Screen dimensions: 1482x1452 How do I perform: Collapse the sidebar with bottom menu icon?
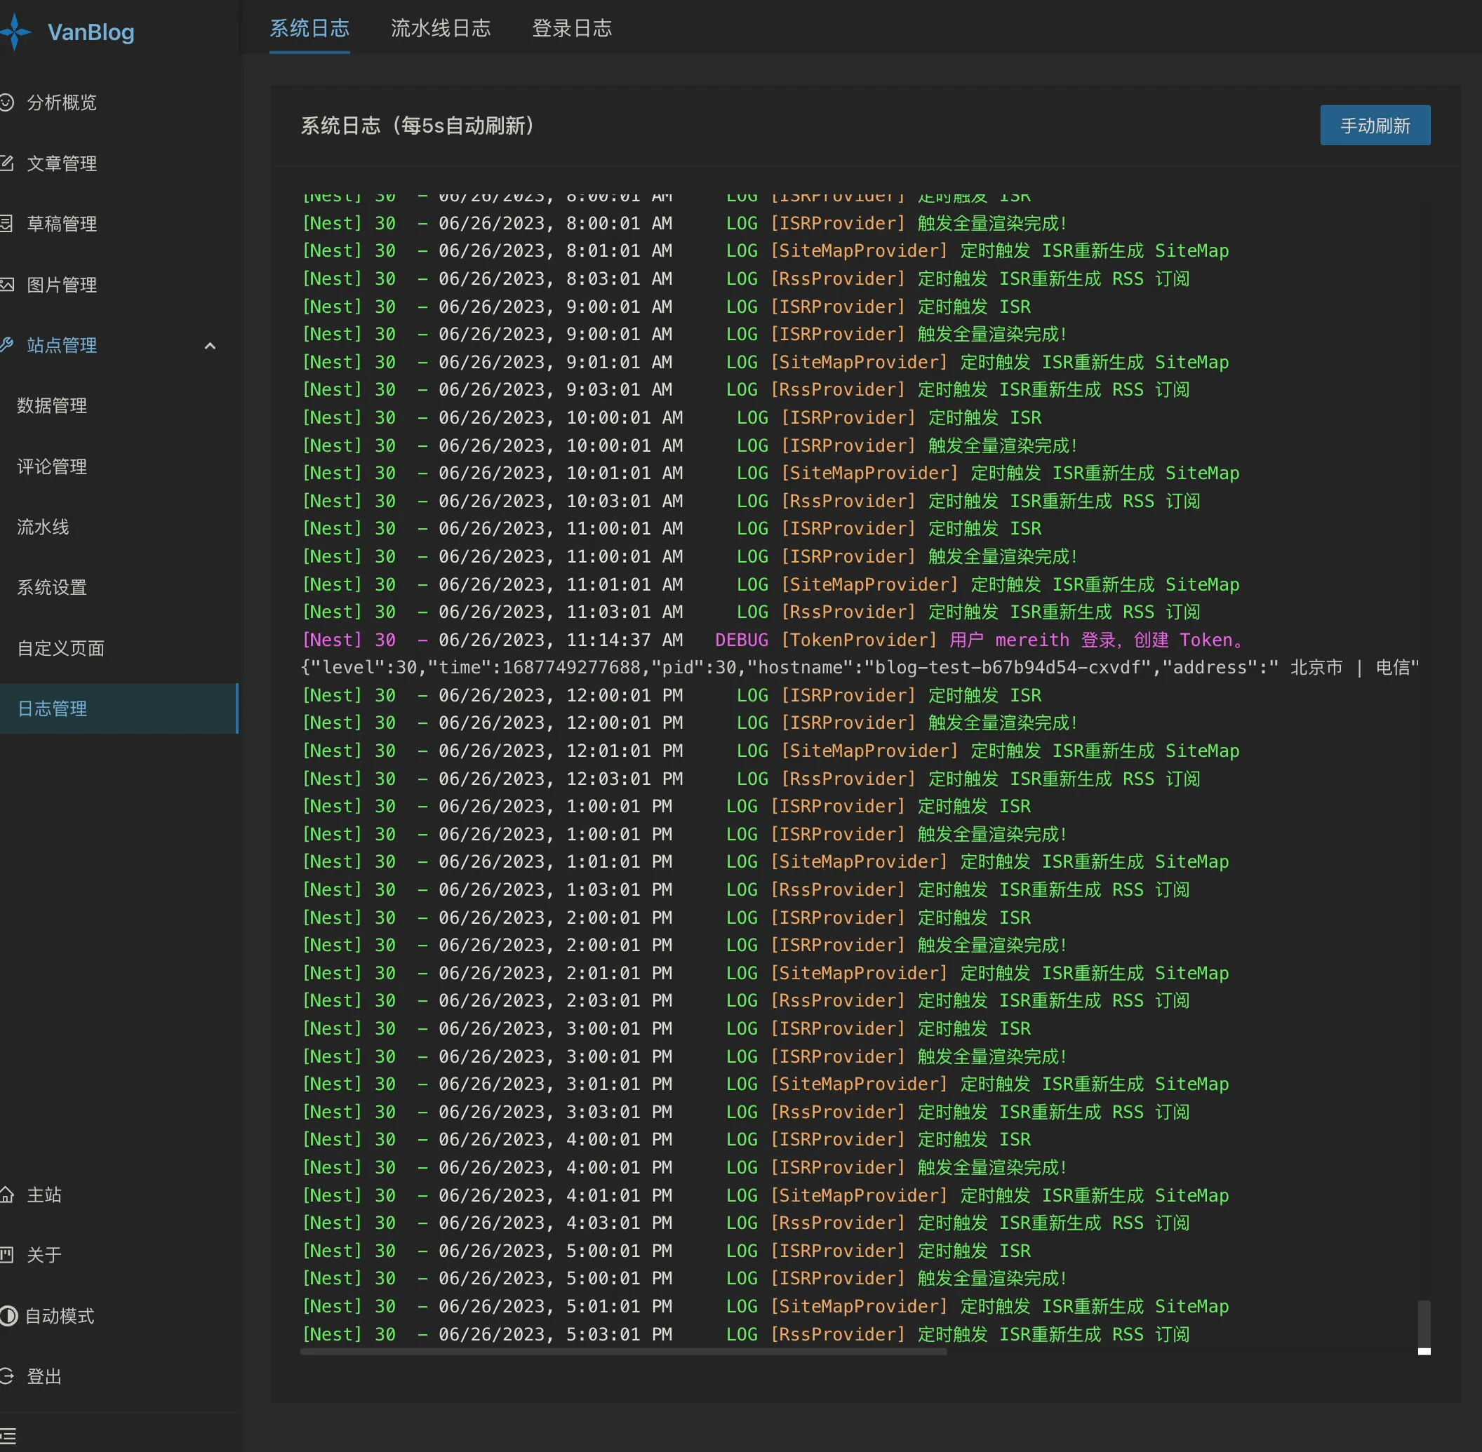pos(9,1436)
